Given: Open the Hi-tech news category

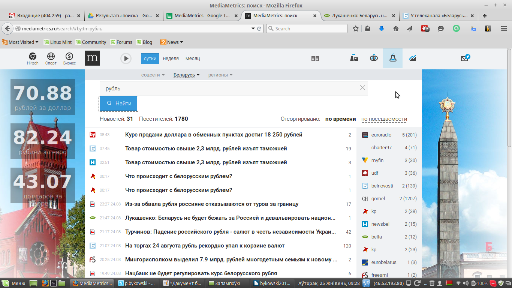Looking at the screenshot, I should click(33, 58).
